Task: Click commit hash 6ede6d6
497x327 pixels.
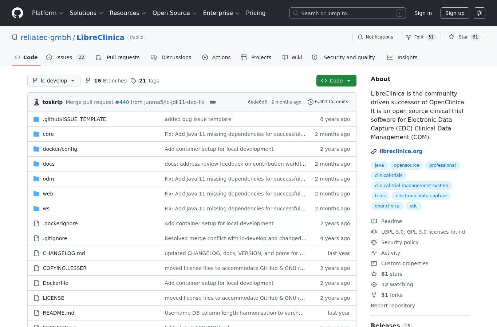Action: [257, 102]
